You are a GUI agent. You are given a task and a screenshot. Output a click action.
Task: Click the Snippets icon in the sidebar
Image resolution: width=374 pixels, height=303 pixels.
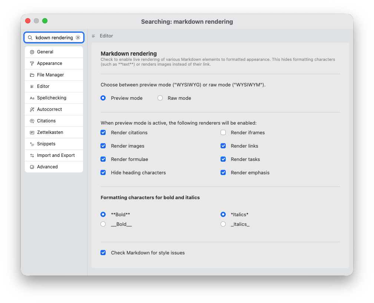(x=32, y=144)
